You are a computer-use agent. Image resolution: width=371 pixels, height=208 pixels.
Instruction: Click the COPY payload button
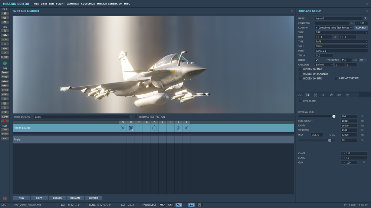(x=39, y=198)
